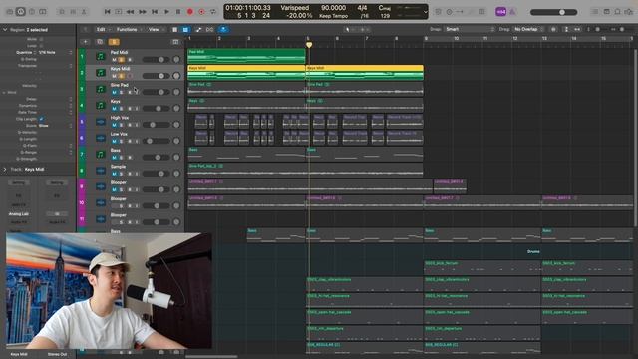The width and height of the screenshot is (638, 359).
Task: Open the LCD display mode dropdown arrow
Action: (x=426, y=12)
